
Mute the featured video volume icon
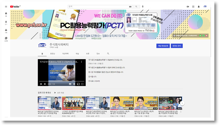click(x=45, y=84)
